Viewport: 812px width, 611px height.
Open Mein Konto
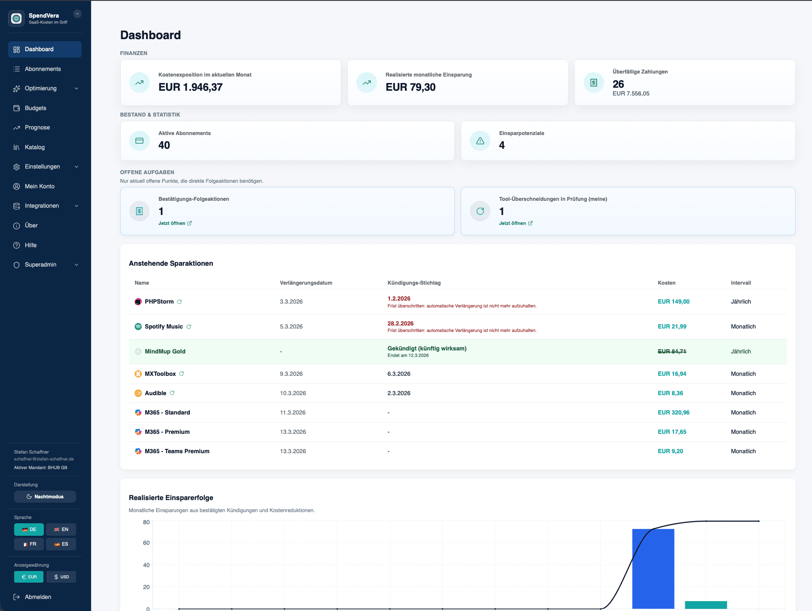coord(39,186)
